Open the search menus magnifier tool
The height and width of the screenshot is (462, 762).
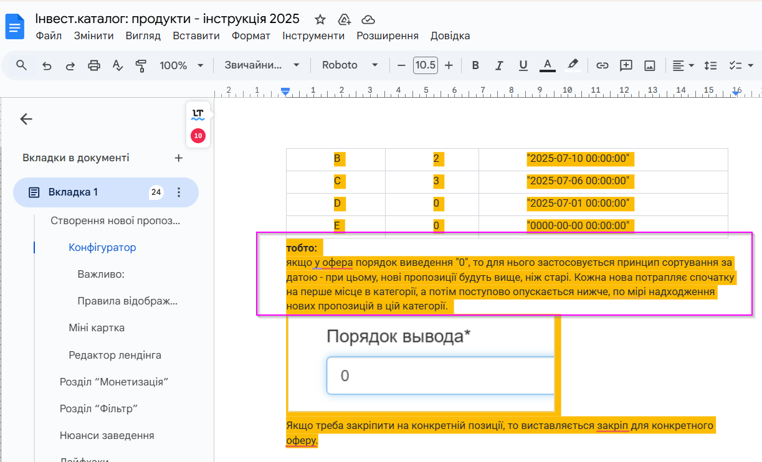click(22, 65)
